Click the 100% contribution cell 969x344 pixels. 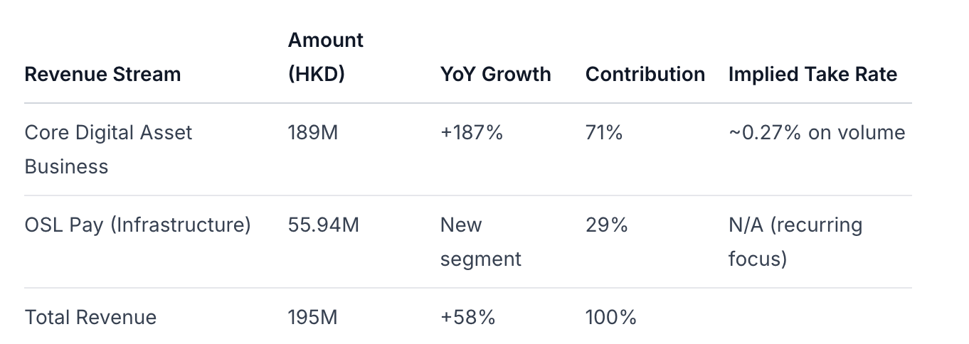pos(610,317)
